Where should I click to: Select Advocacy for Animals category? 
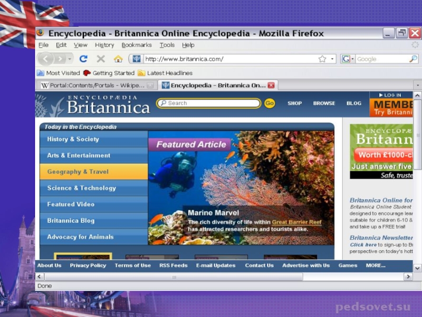[94, 237]
